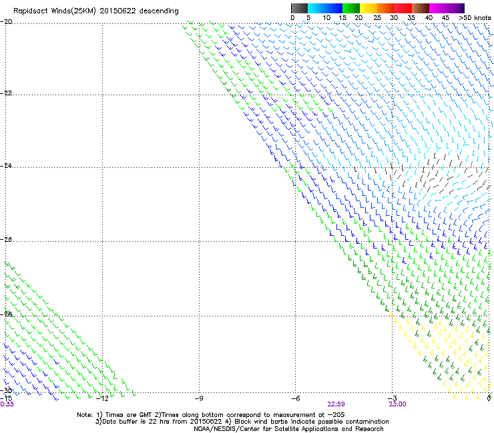Viewport: 494px width, 433px height.
Task: Click the dark purple >50 knots swatch
Action: 463,8
